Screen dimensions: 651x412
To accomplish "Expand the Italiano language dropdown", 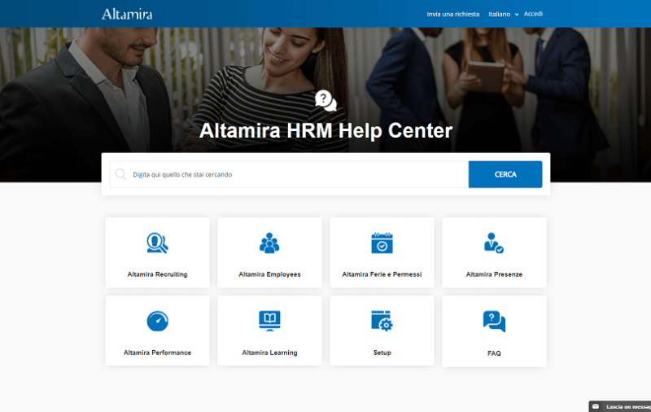I will click(x=503, y=14).
